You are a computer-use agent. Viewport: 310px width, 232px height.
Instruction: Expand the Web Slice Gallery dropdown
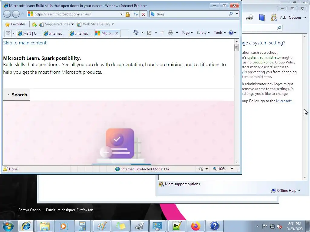tap(113, 24)
